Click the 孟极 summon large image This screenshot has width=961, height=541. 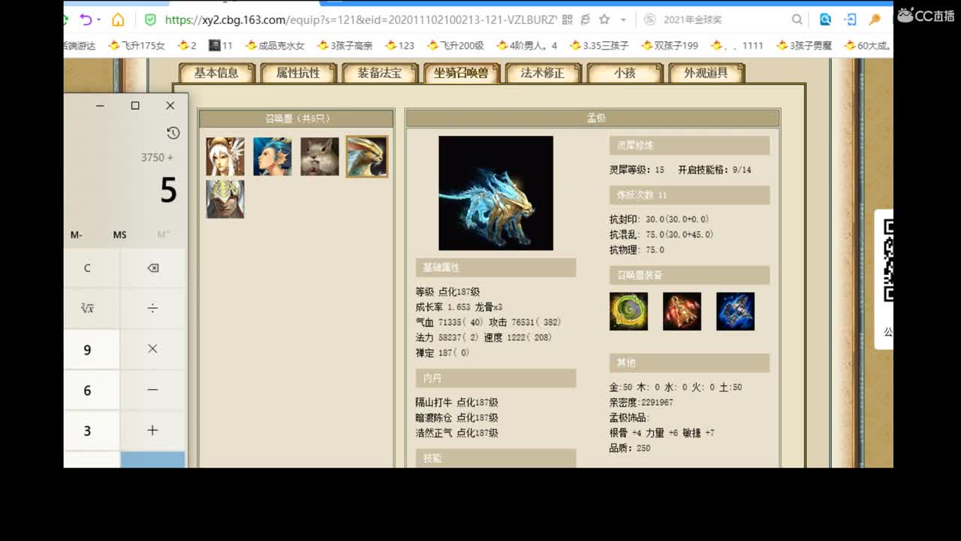click(x=496, y=193)
